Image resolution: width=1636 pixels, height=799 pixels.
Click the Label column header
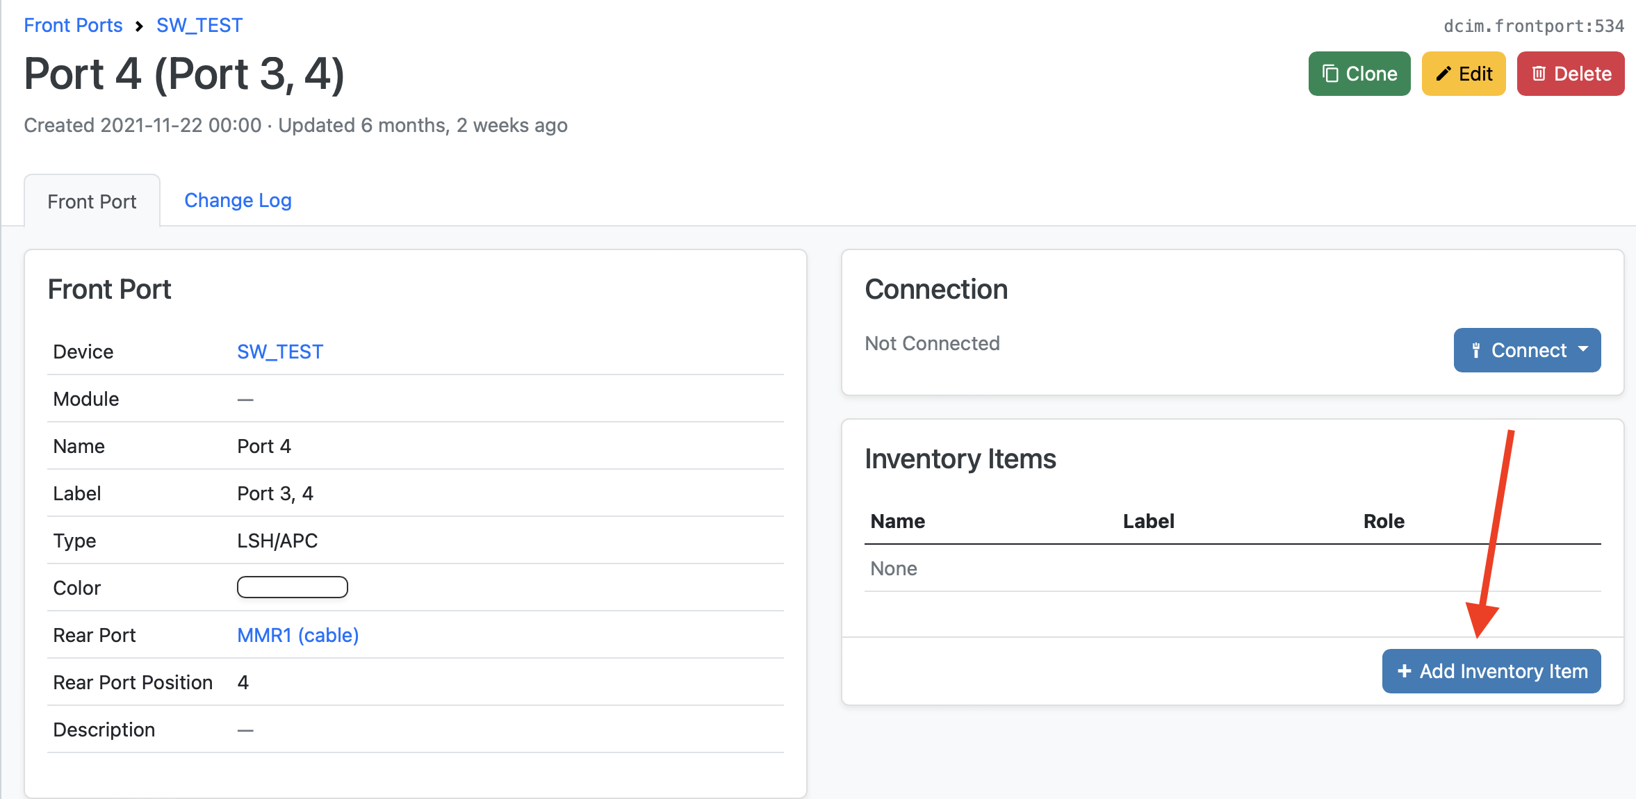[x=1148, y=521]
